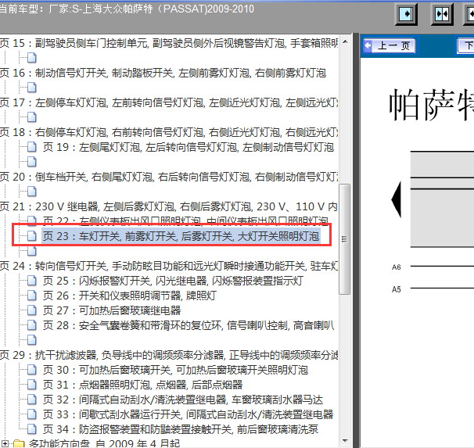Viewport: 474px width, 448px height.
Task: Click the tree list scroll-down arrow
Action: coord(345,440)
